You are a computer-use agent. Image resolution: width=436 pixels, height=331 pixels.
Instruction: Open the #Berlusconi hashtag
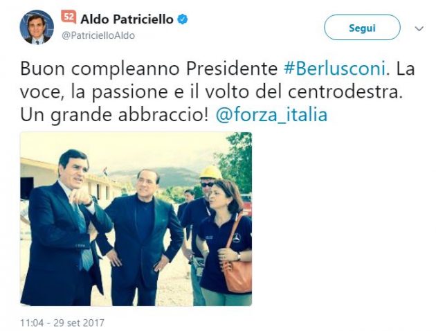(334, 69)
